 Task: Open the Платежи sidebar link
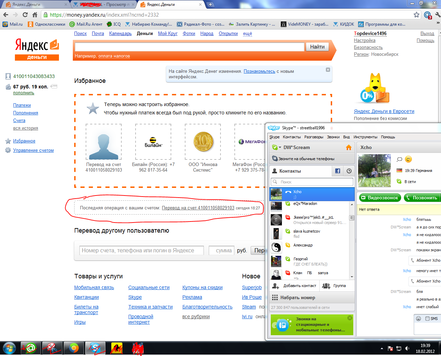tap(22, 105)
